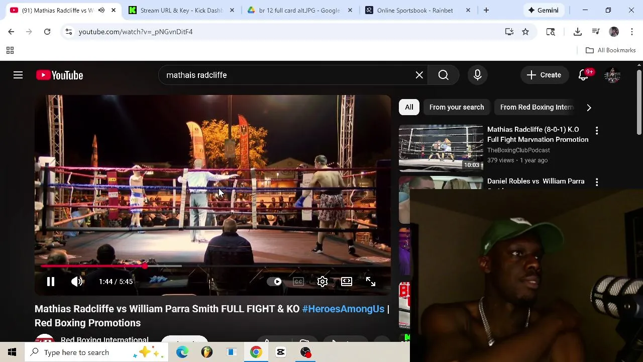
Task: Go forward in the browser
Action: [x=29, y=32]
